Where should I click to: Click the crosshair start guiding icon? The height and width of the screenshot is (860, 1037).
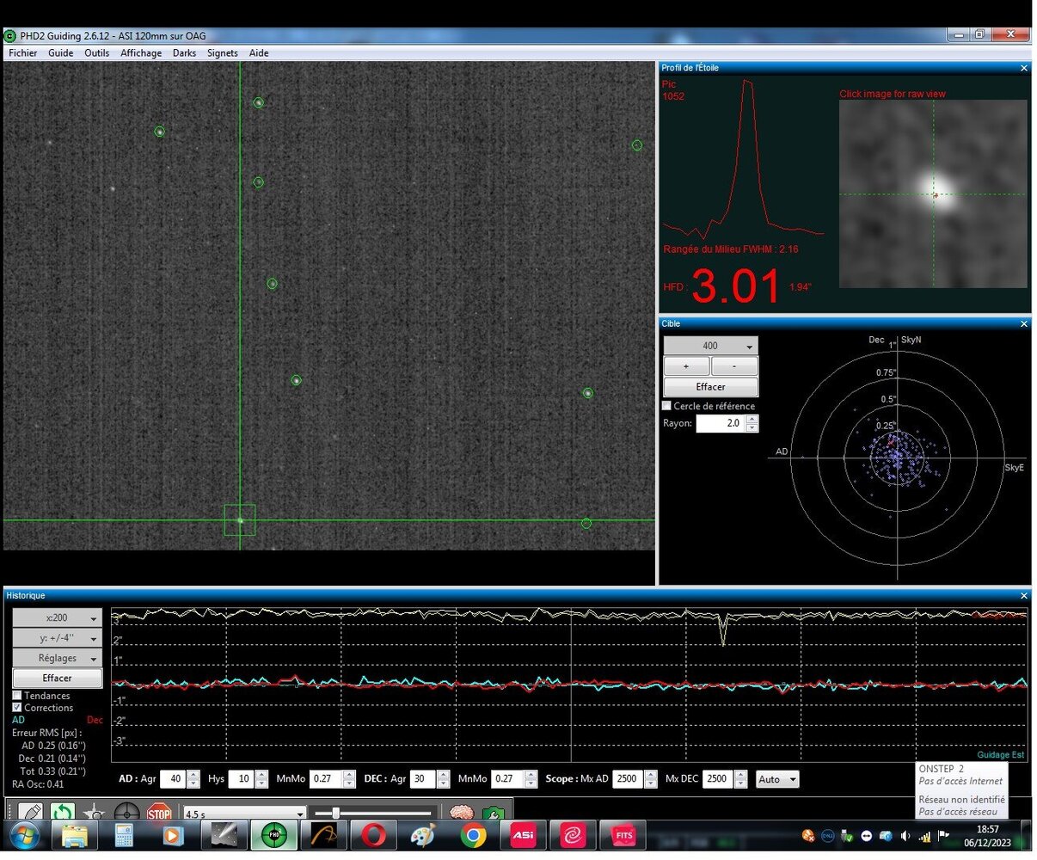[x=126, y=813]
